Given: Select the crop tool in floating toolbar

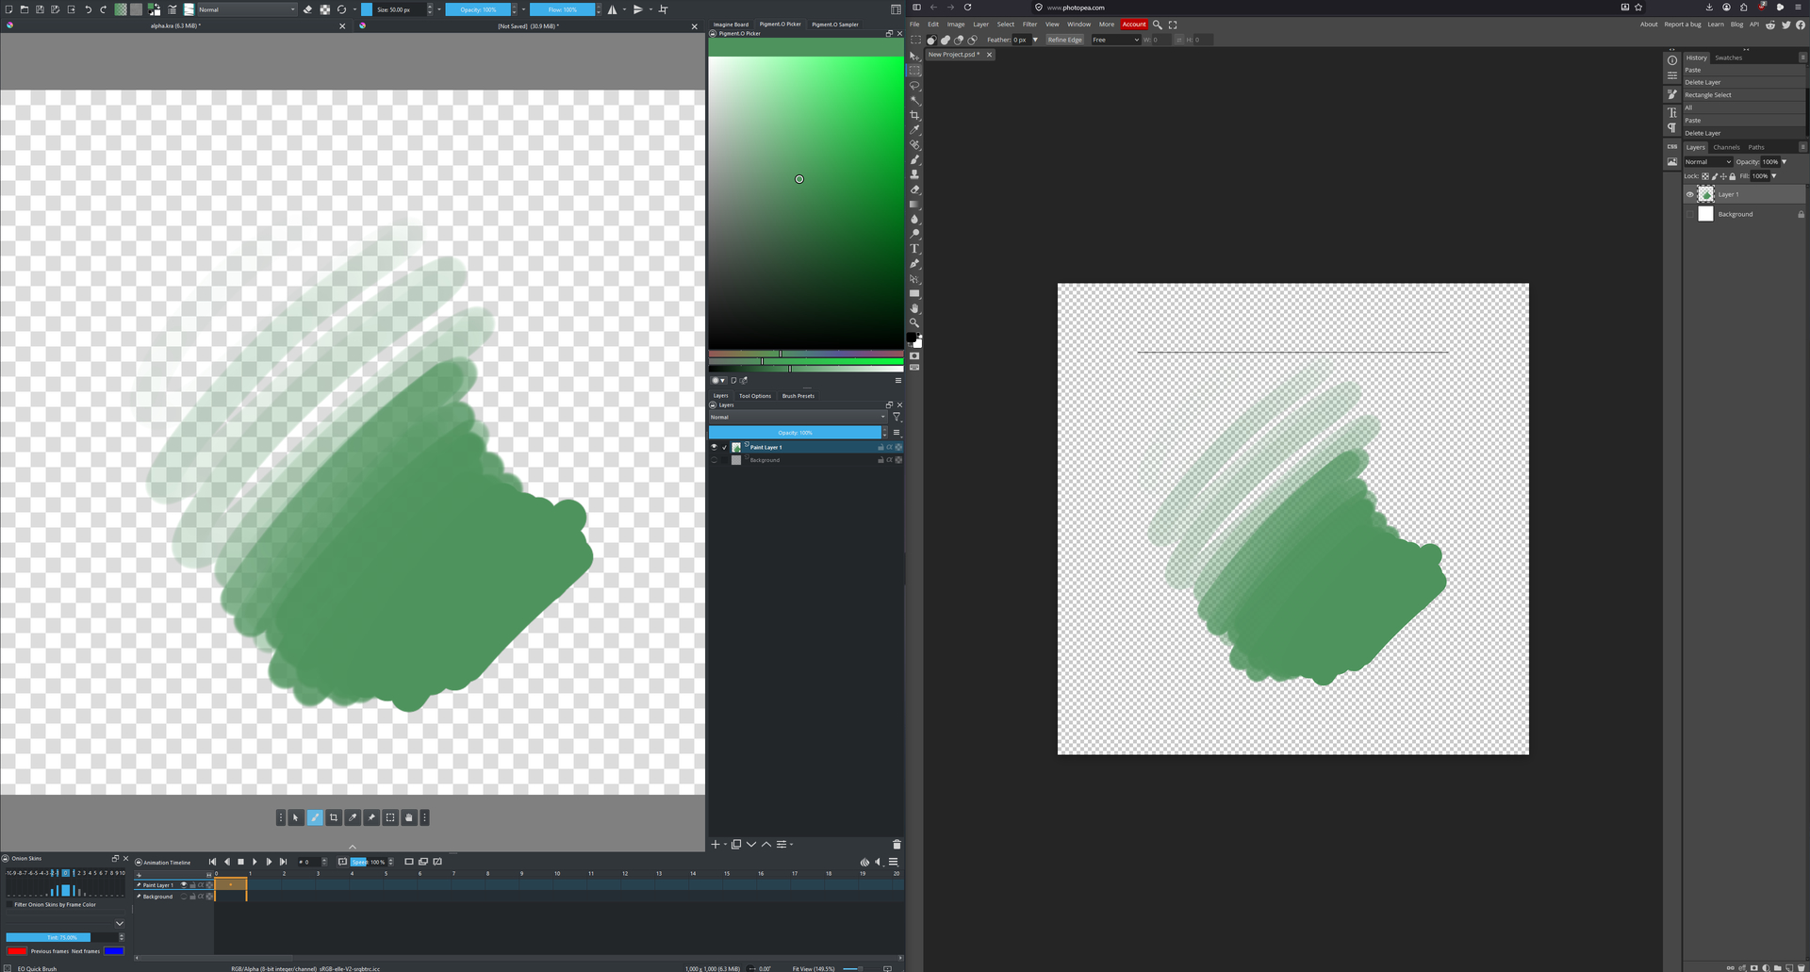Looking at the screenshot, I should 334,817.
